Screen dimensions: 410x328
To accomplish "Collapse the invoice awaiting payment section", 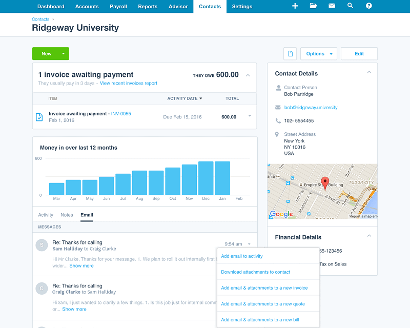I will pyautogui.click(x=248, y=75).
